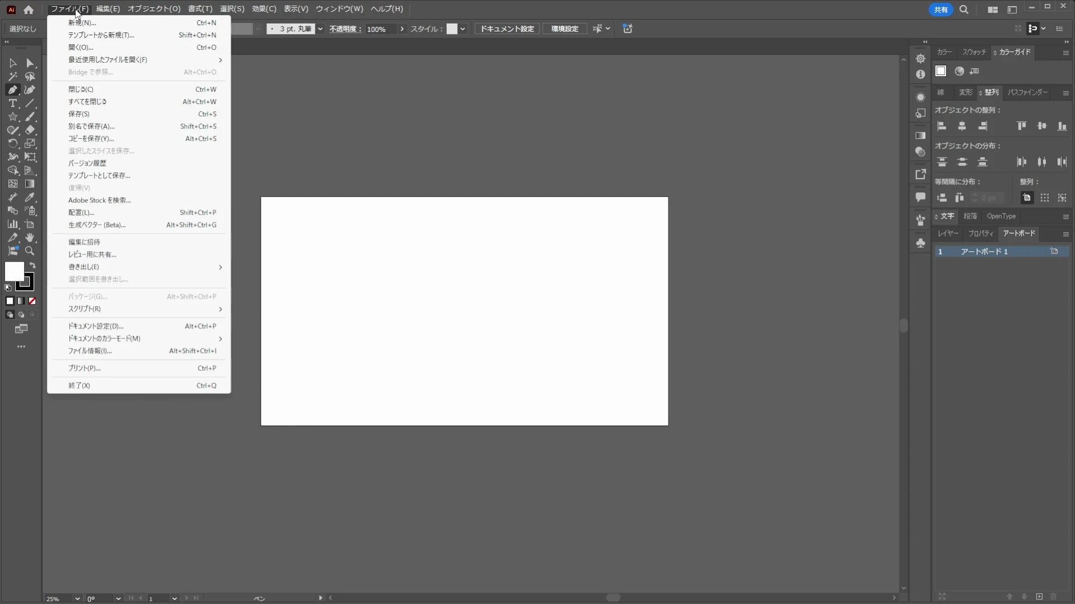Choose プリント(P)... menu item
Viewport: 1075px width, 604px height.
point(139,368)
